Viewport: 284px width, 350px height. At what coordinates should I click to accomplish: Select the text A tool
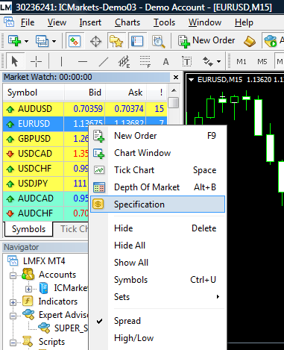pyautogui.click(x=165, y=61)
